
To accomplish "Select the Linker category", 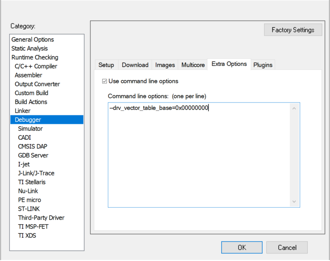I will (23, 111).
